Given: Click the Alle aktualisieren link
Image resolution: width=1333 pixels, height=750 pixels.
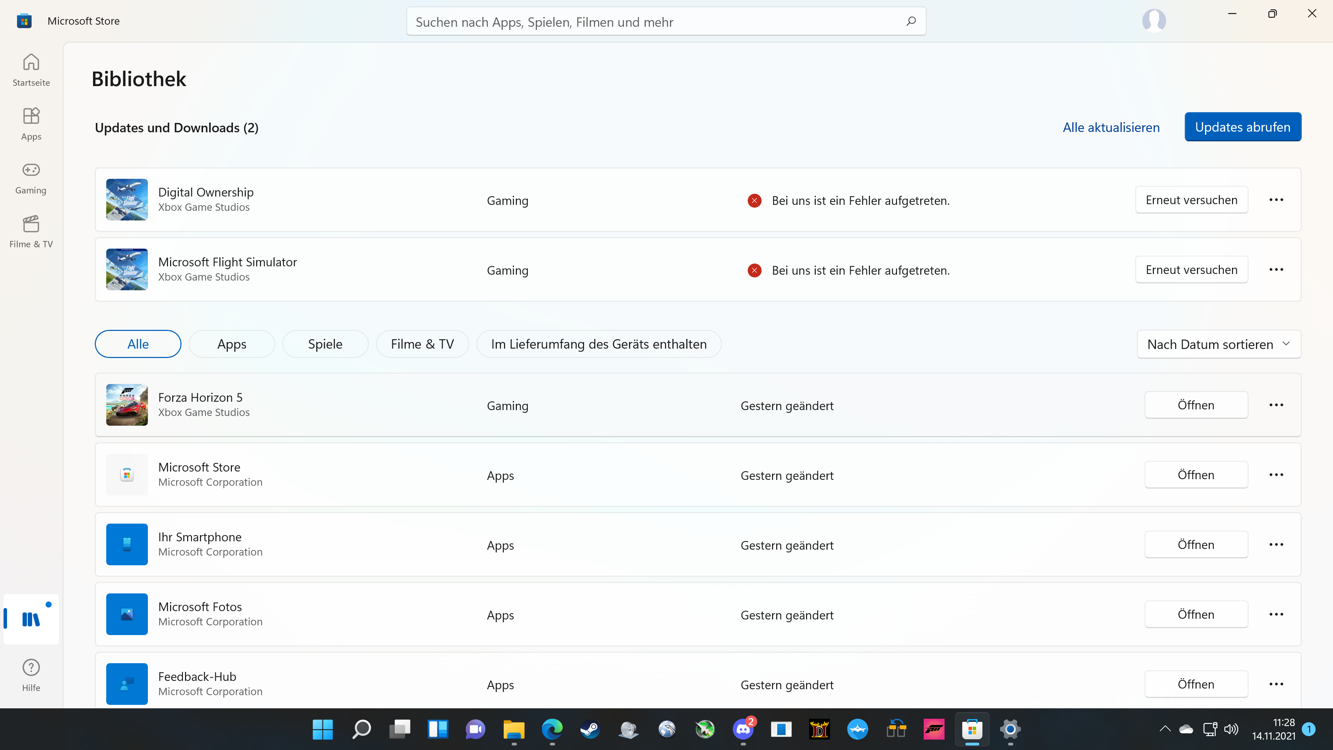Looking at the screenshot, I should (1111, 127).
